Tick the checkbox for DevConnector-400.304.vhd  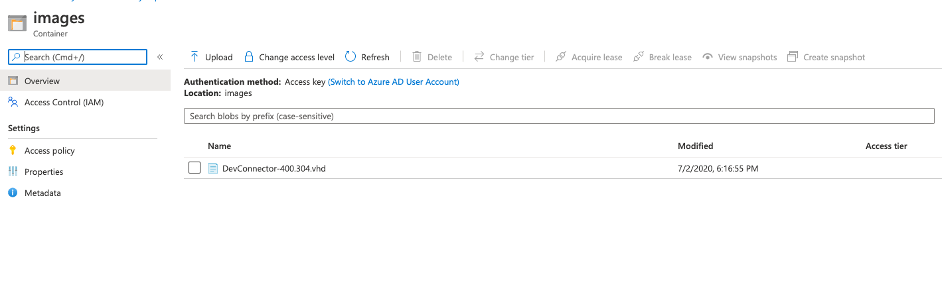coord(195,168)
